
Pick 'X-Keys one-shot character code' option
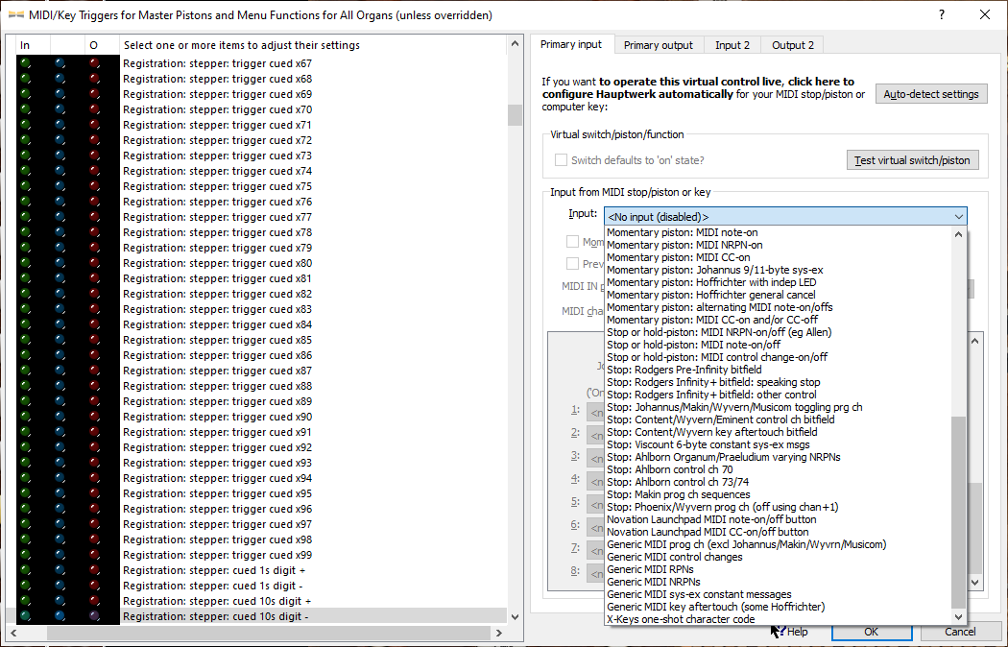coord(682,619)
